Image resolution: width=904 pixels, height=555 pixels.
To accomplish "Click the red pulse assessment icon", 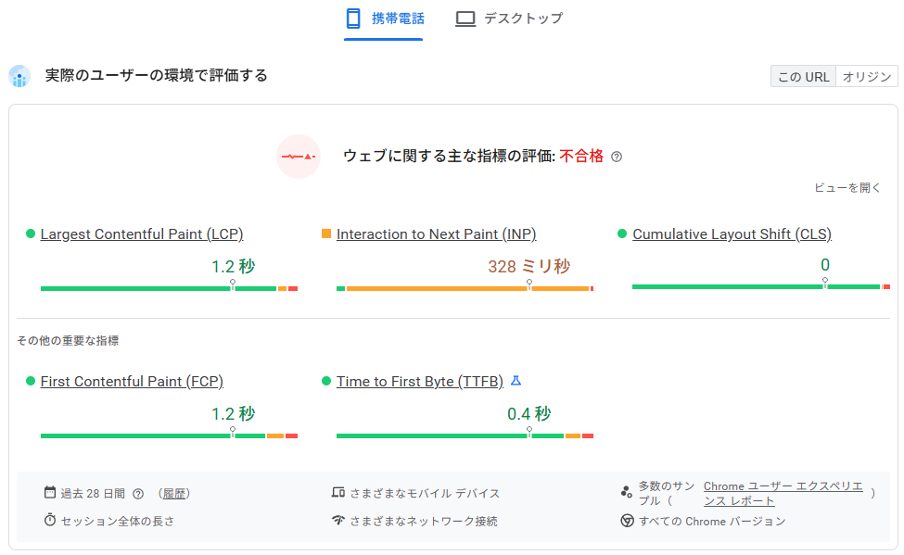I will point(299,157).
